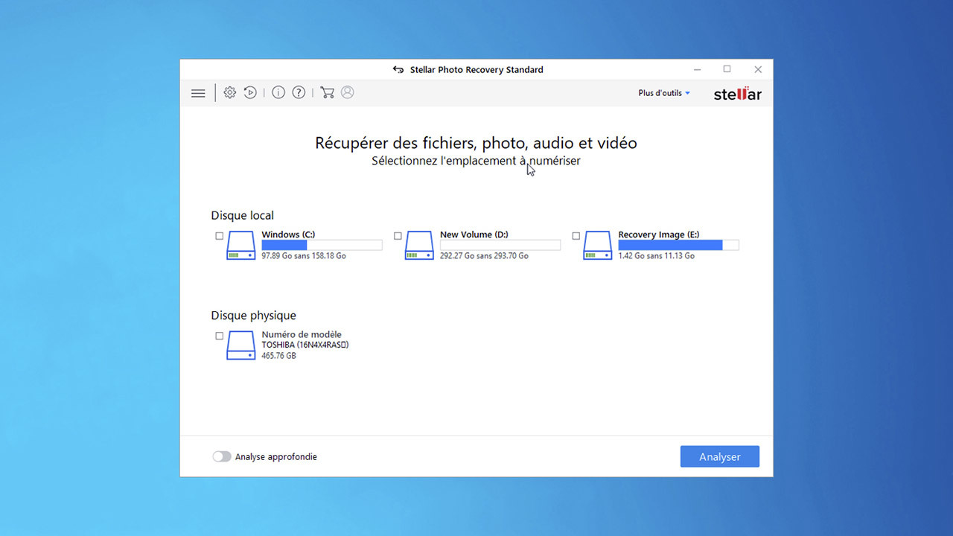This screenshot has width=953, height=536.
Task: Click the Numéro de modèle label
Action: [302, 335]
